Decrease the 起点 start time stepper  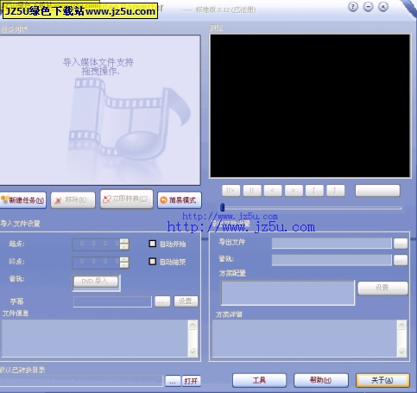pyautogui.click(x=124, y=247)
